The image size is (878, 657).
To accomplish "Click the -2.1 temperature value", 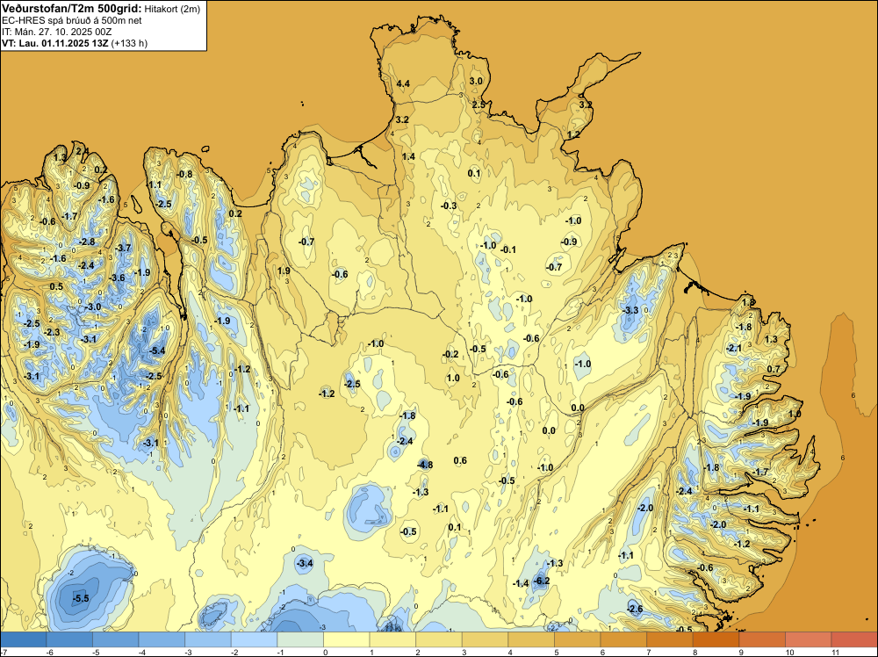I will coord(733,349).
